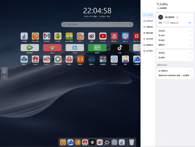195x147 pixels.
Task: Switch to the 主题标签 tab
Action: (148, 27)
